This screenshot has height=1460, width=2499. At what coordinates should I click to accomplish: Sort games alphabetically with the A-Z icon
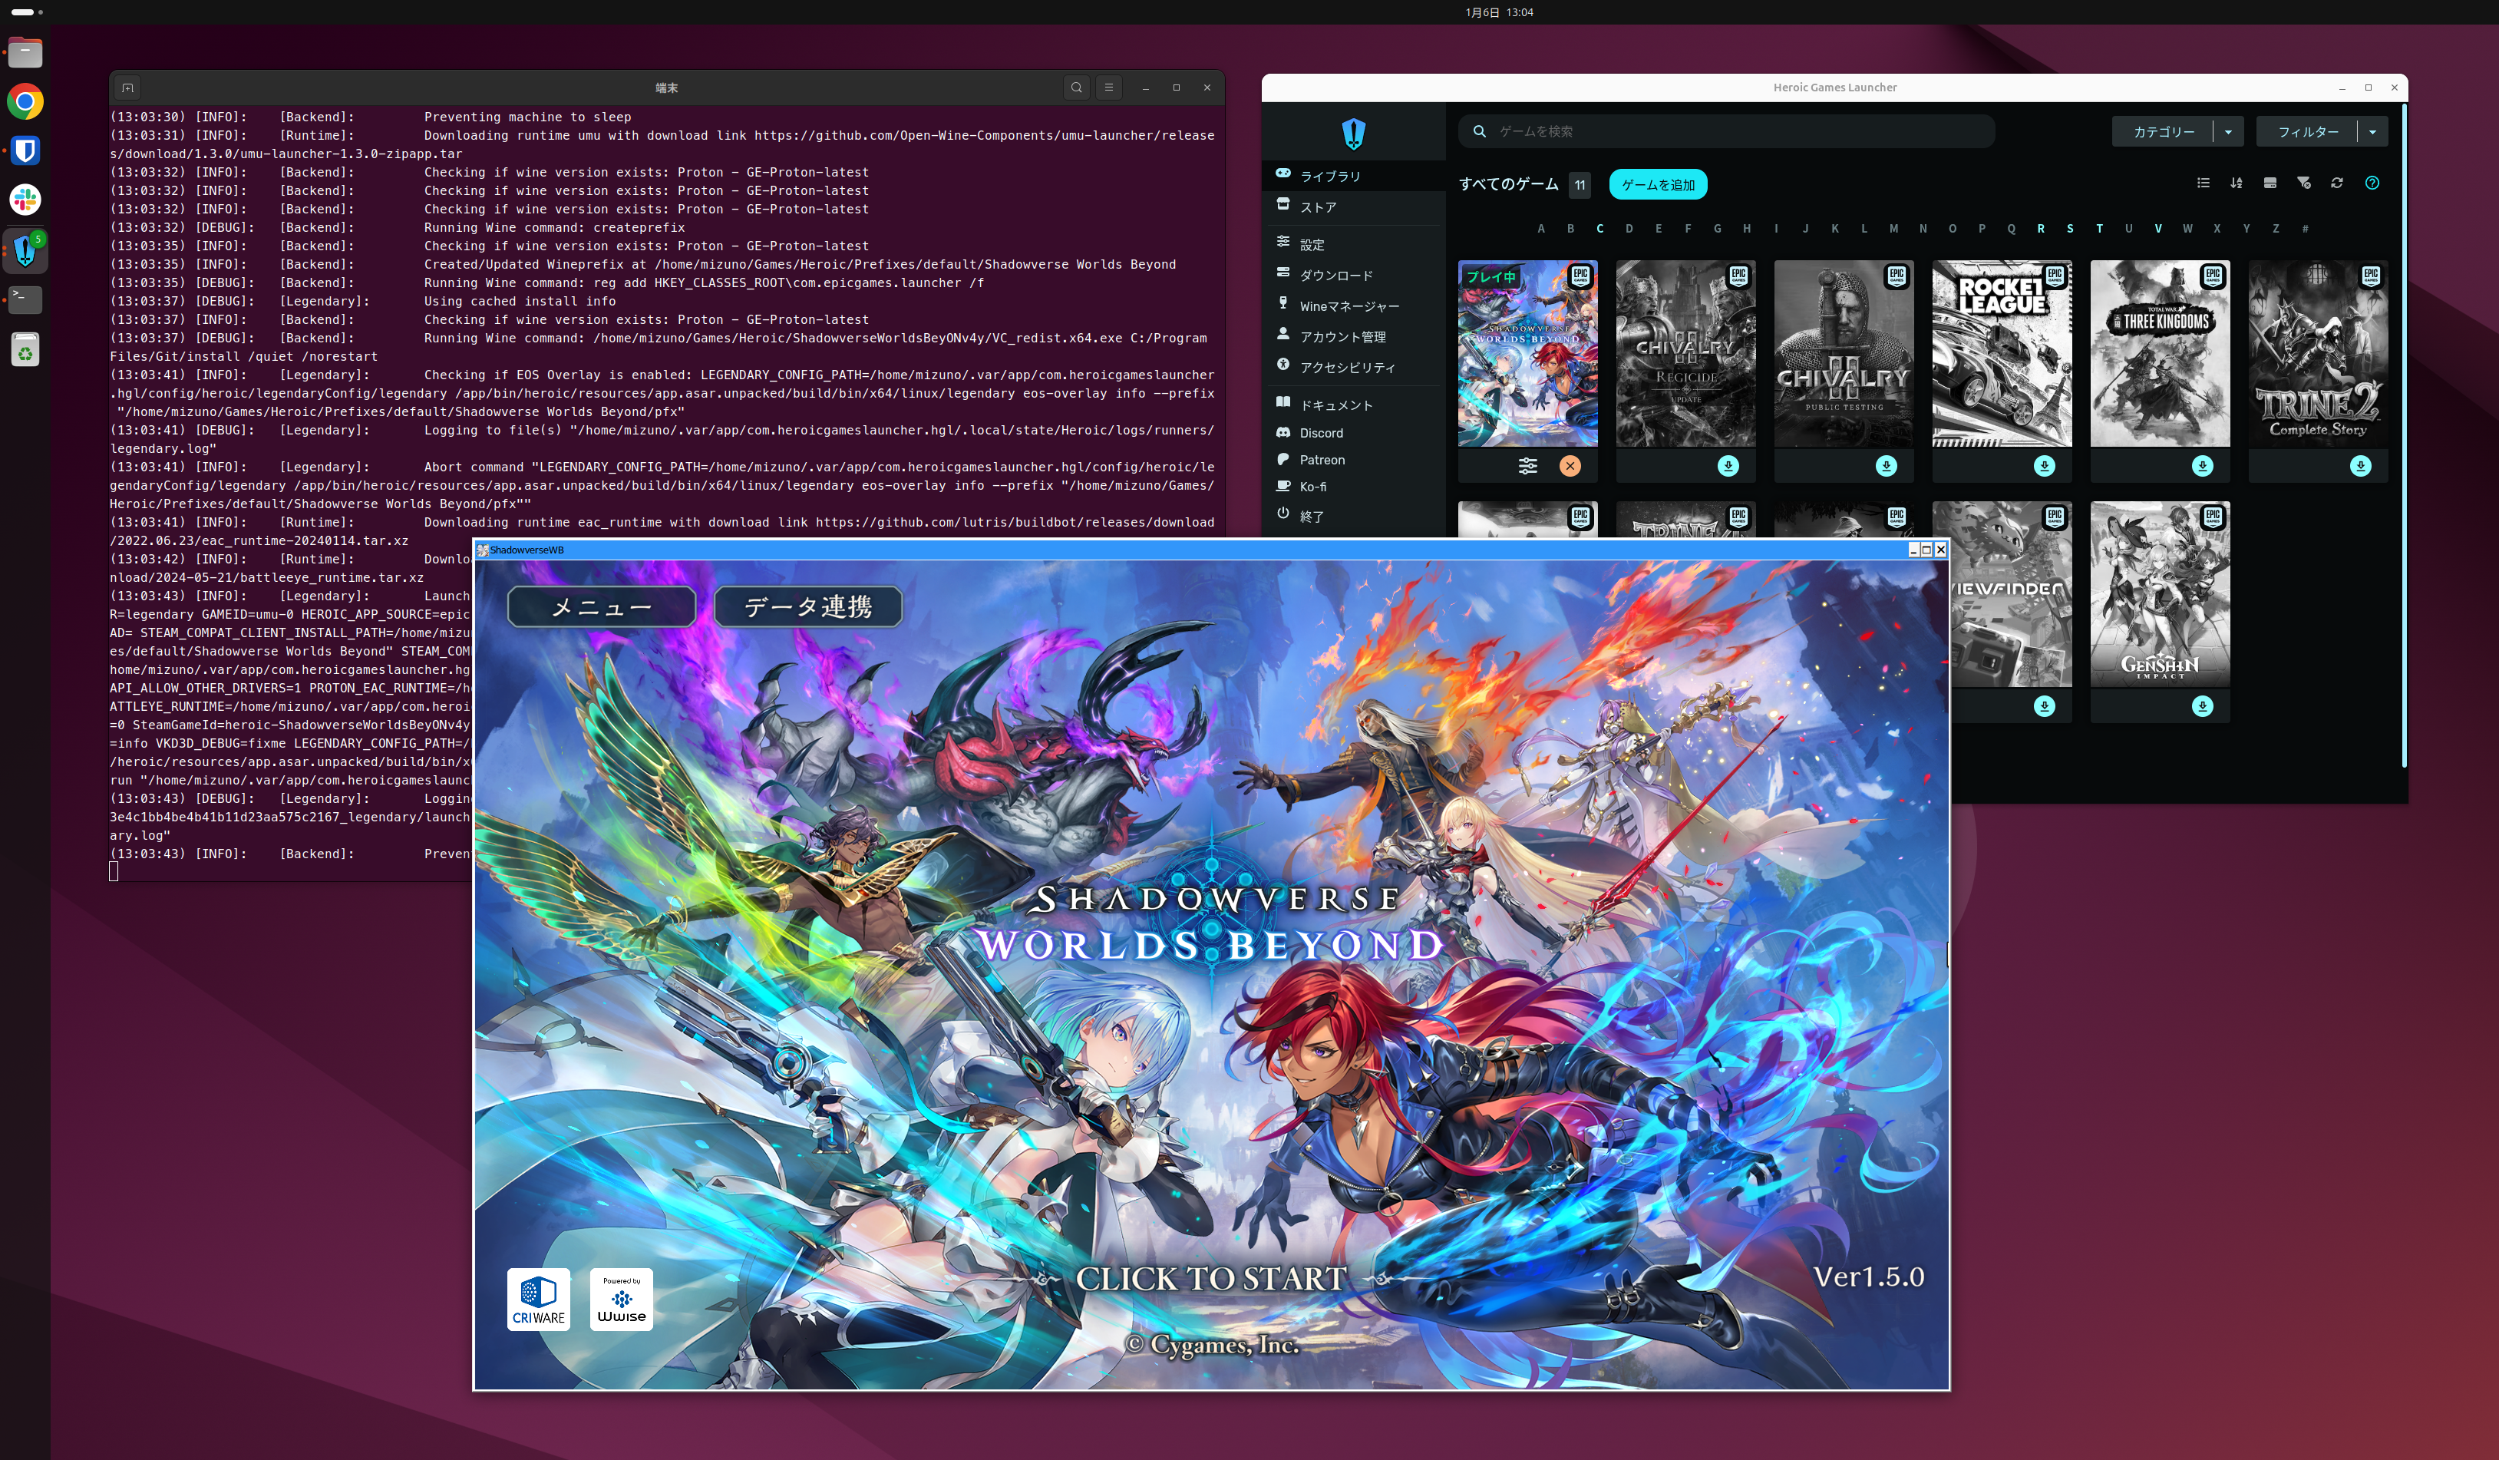tap(2238, 183)
